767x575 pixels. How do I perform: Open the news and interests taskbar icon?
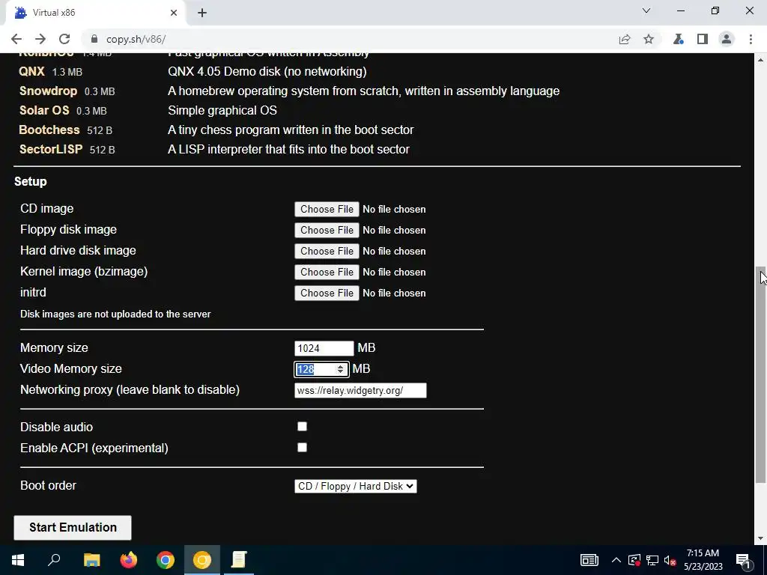tap(589, 560)
